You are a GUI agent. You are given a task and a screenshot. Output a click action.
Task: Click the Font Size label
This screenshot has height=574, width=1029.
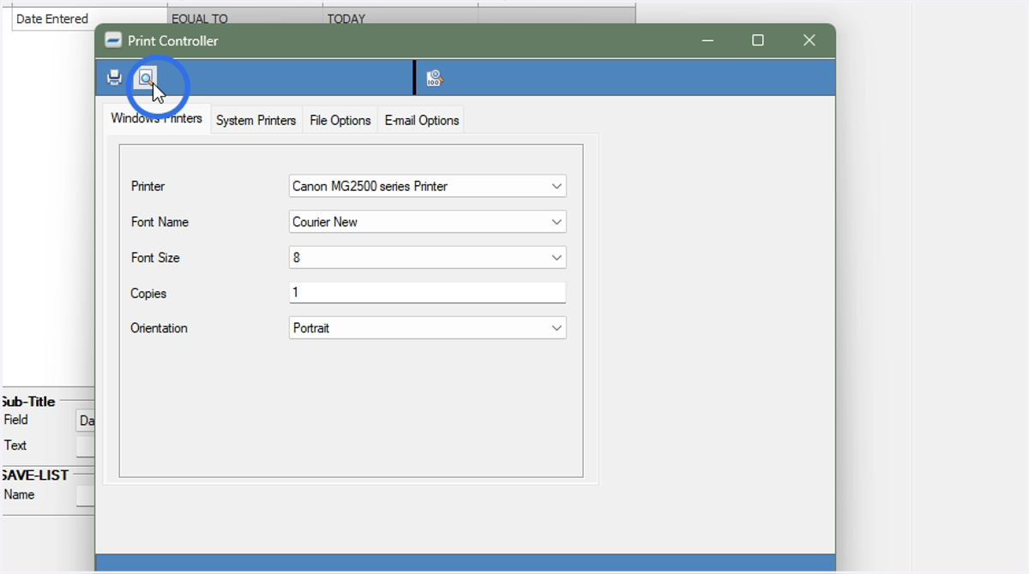[155, 257]
